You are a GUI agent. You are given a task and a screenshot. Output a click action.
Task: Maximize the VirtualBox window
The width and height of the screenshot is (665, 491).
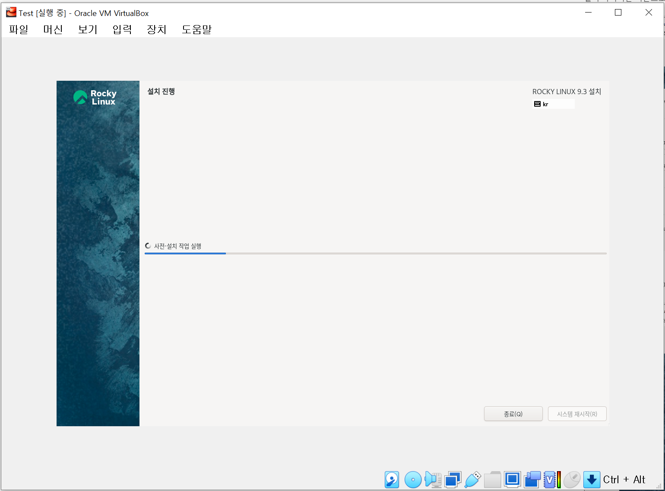click(x=618, y=13)
